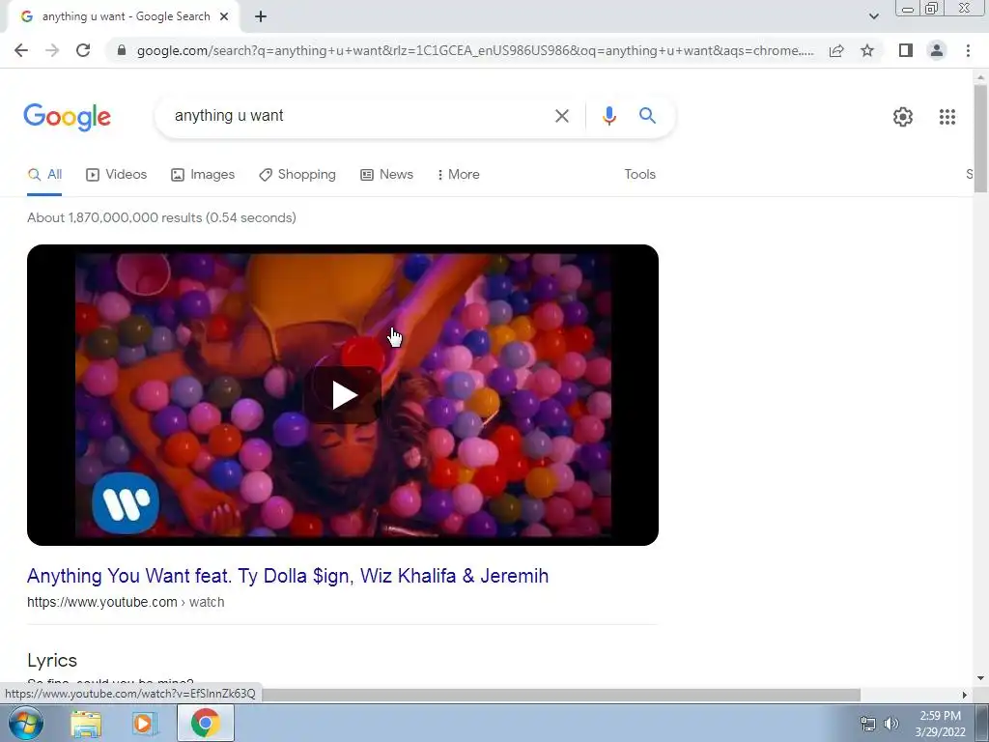Open a new tab with the plus button
The image size is (989, 742).
coord(261,17)
